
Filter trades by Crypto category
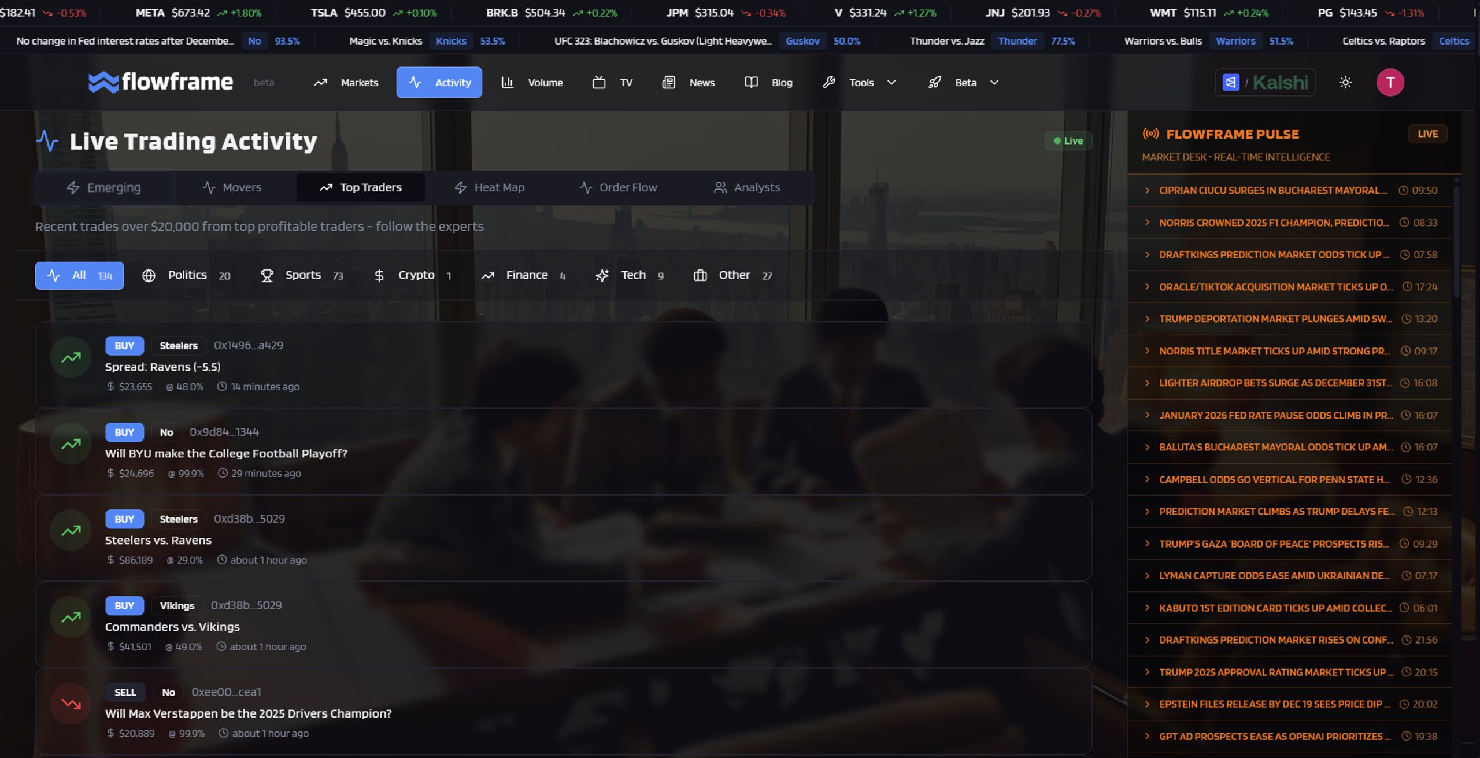pos(413,275)
